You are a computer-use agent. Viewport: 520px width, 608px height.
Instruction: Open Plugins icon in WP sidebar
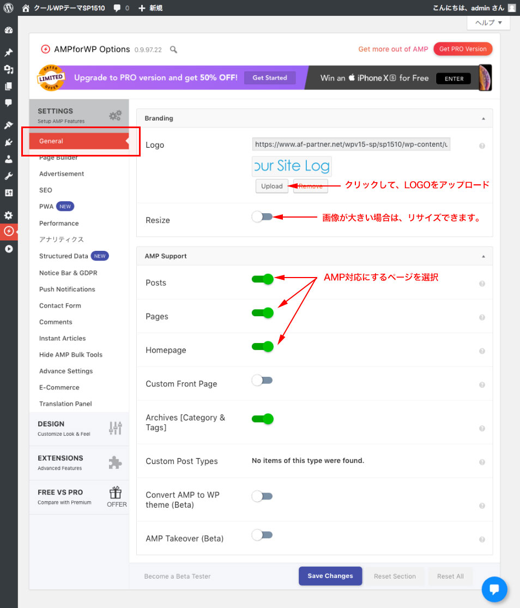[x=9, y=142]
